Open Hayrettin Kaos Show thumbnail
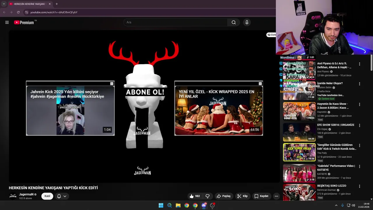Image resolution: width=373 pixels, height=210 pixels. (x=299, y=111)
